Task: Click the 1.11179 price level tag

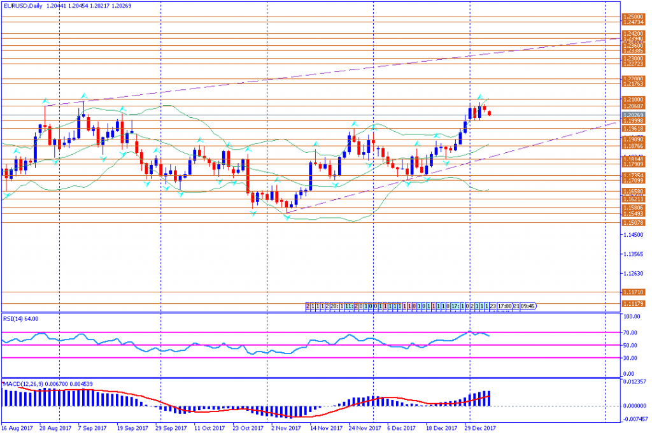Action: coord(633,304)
